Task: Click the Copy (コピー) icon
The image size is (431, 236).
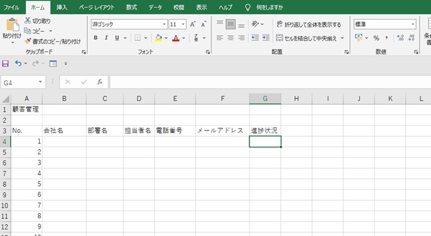Action: (x=27, y=31)
